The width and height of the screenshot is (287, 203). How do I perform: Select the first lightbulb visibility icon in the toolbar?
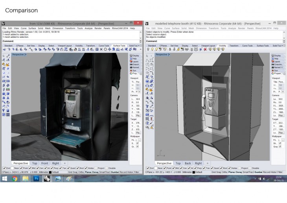coord(149,50)
